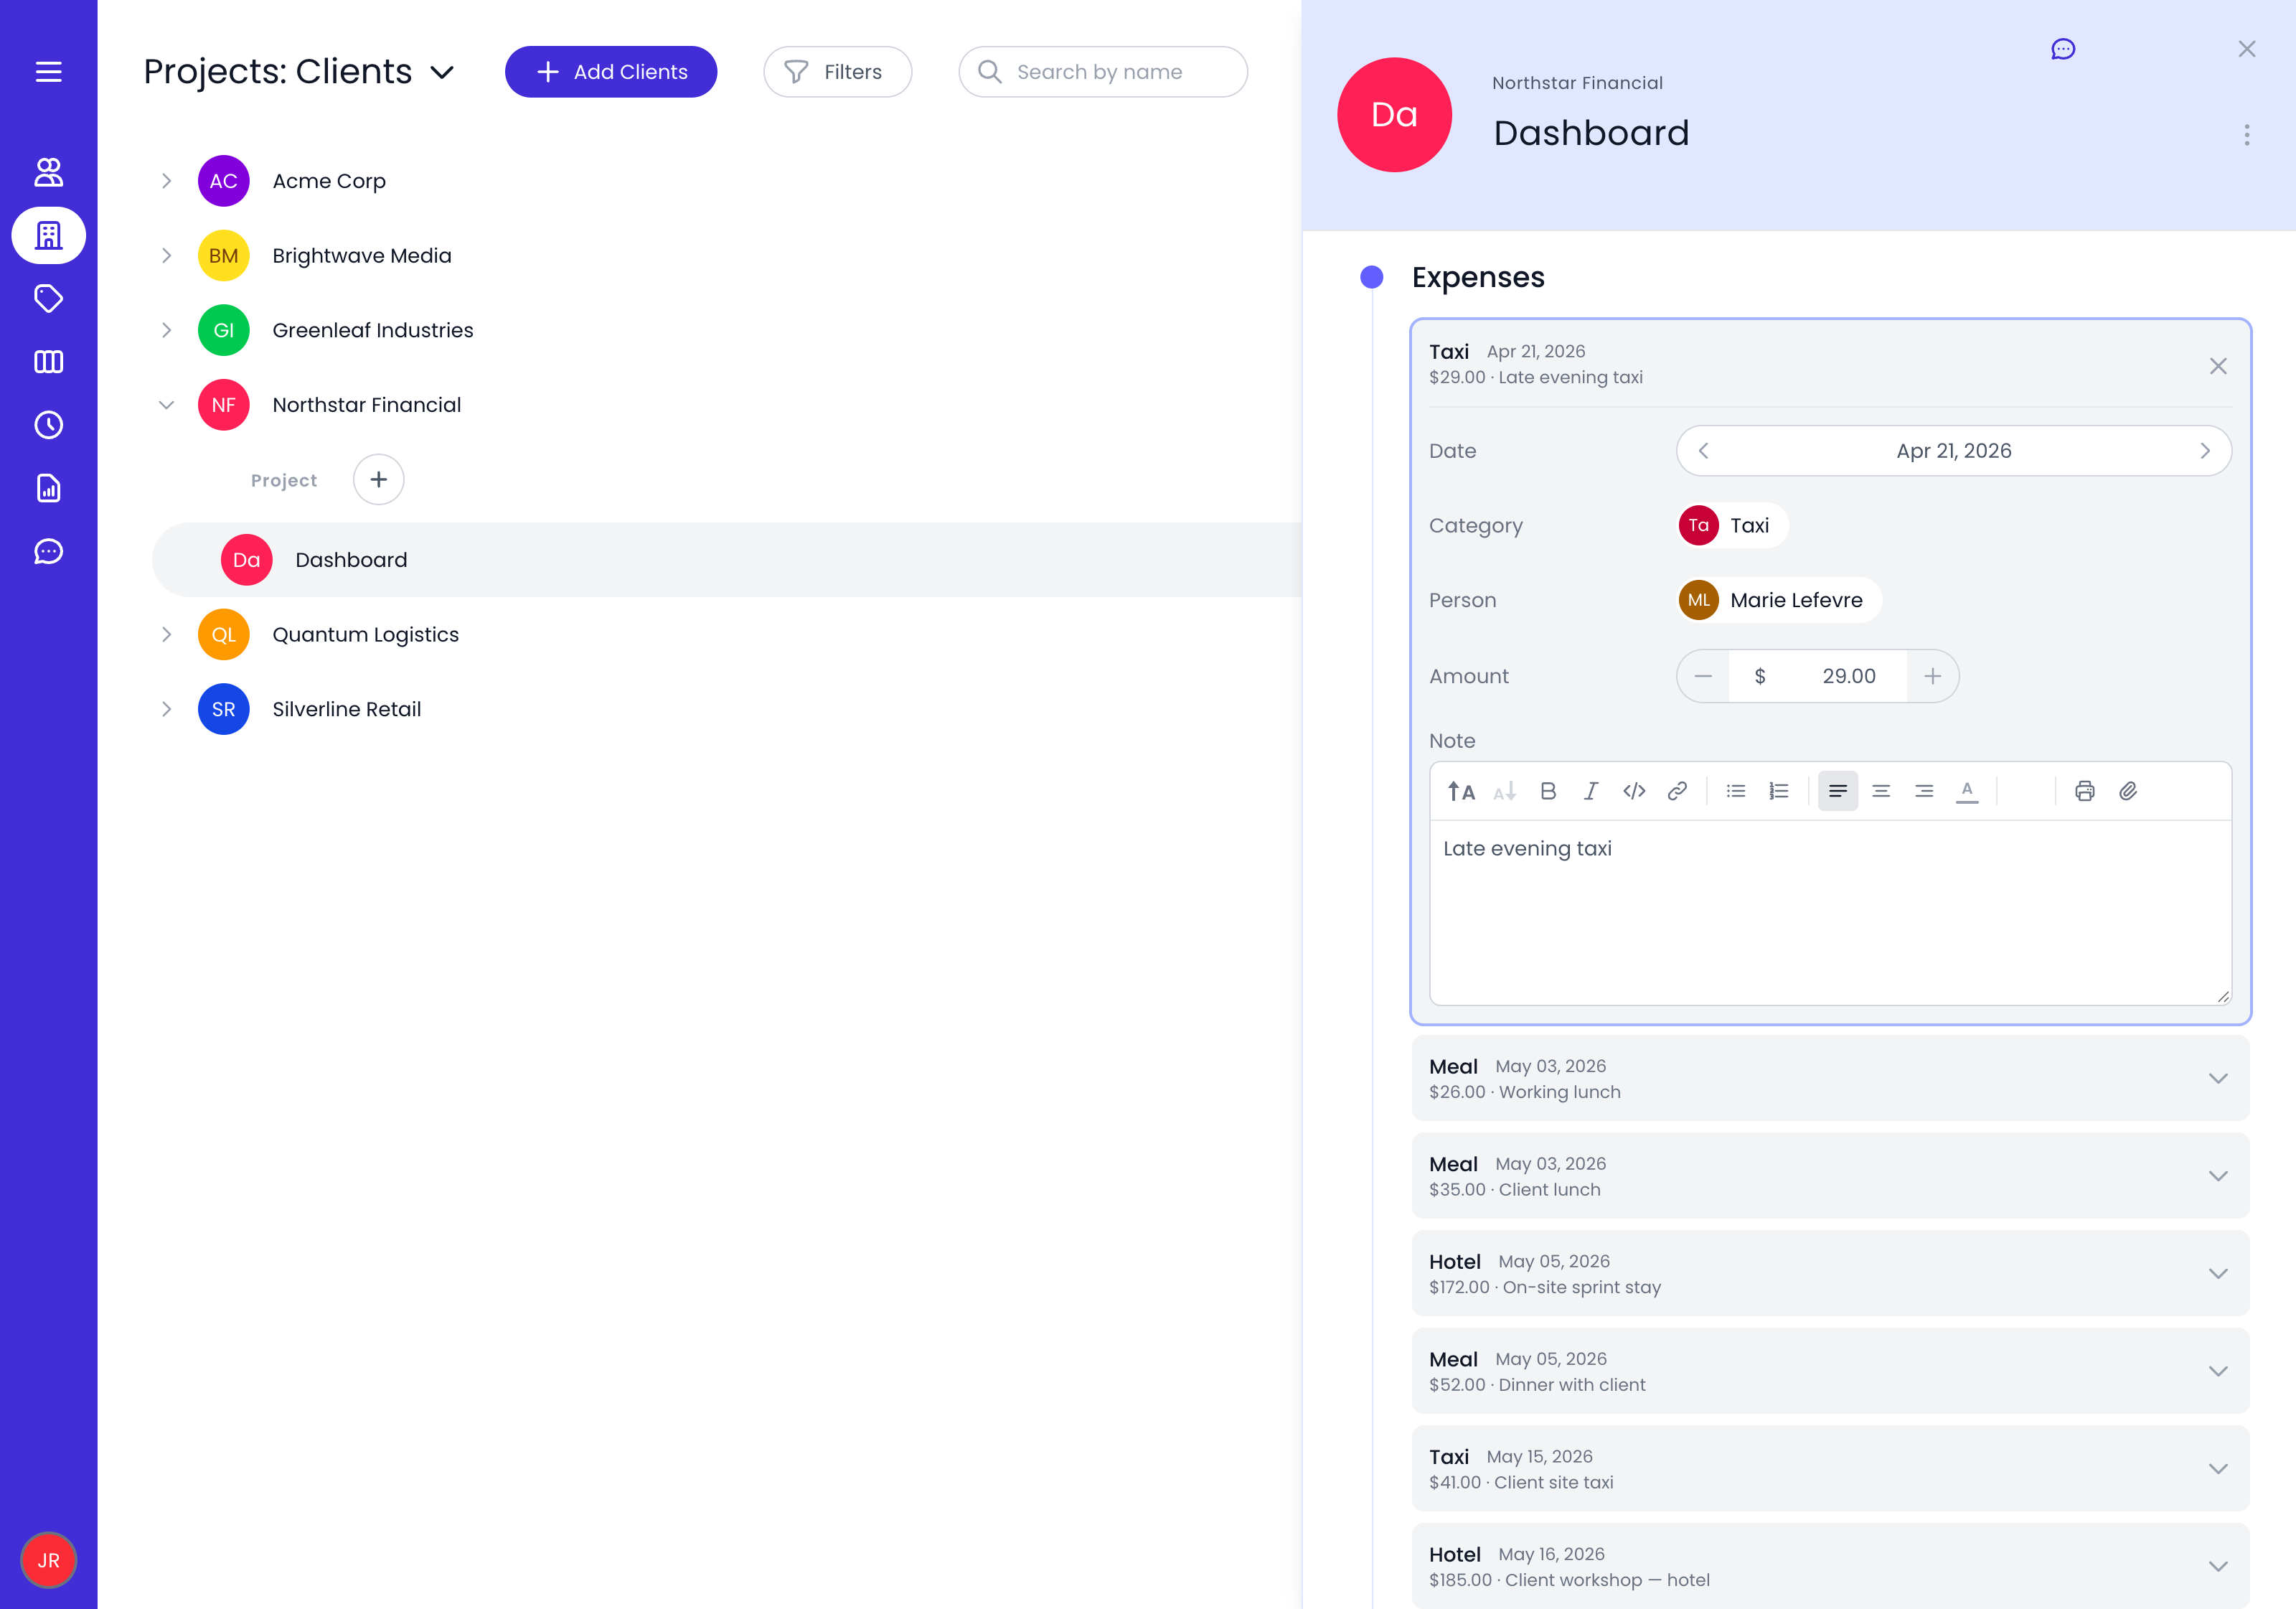The height and width of the screenshot is (1609, 2296).
Task: Click the large Da project avatar
Action: [1394, 115]
